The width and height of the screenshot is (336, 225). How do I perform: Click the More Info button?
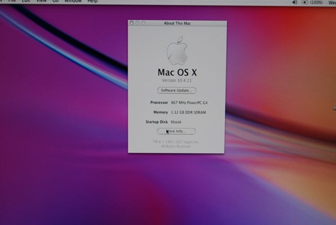[x=176, y=131]
